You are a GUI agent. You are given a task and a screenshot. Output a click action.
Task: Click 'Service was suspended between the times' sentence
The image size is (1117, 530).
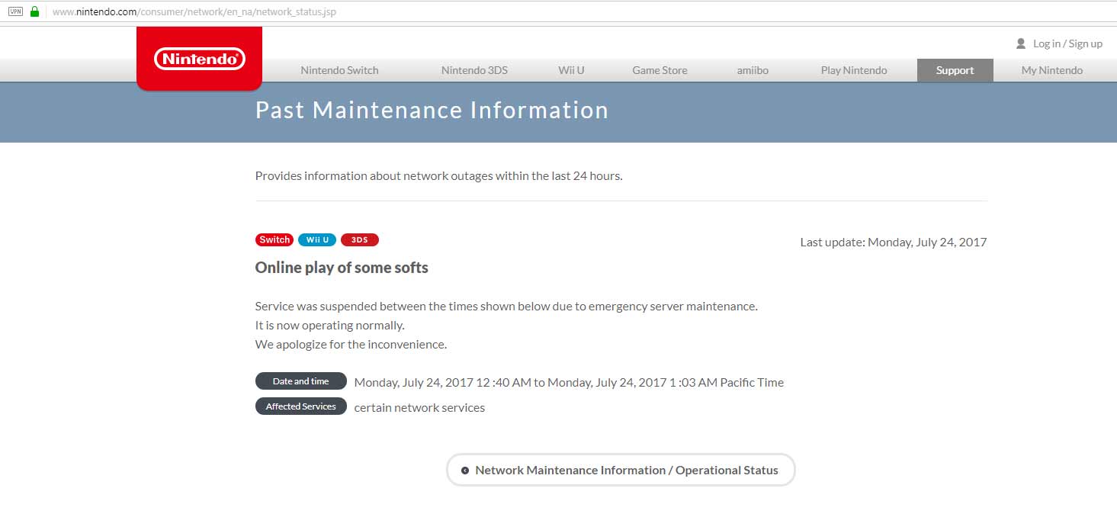pyautogui.click(x=506, y=306)
